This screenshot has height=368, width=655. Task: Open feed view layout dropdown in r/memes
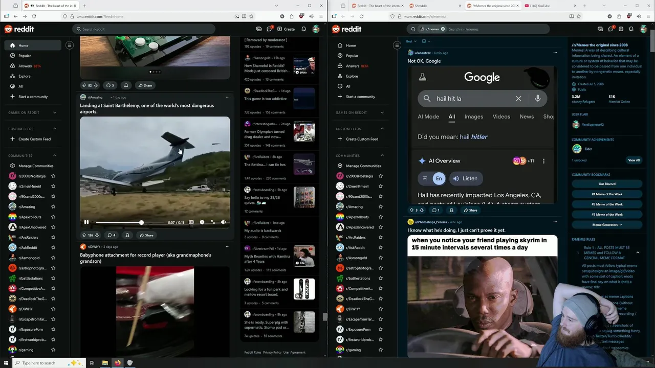425,41
